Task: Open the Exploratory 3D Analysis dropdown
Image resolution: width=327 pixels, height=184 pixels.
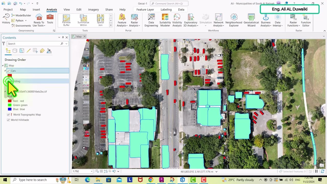Action: (x=191, y=20)
